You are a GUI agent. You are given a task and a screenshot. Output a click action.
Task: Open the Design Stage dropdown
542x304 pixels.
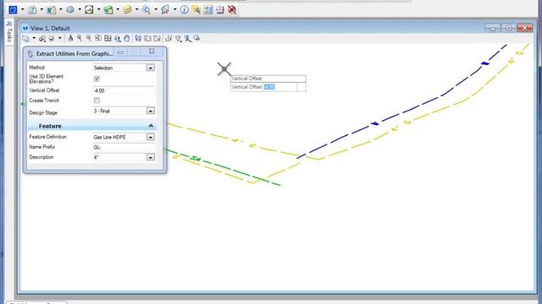point(151,111)
